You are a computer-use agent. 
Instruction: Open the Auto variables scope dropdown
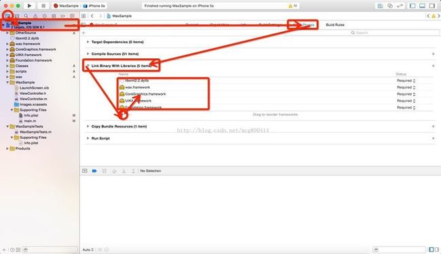(x=88, y=249)
